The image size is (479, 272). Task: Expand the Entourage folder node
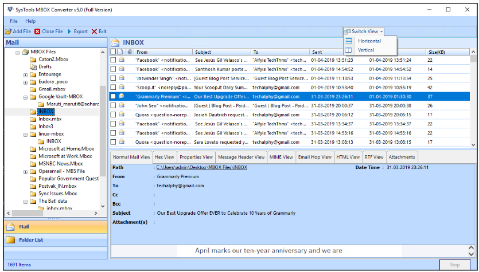pos(26,74)
